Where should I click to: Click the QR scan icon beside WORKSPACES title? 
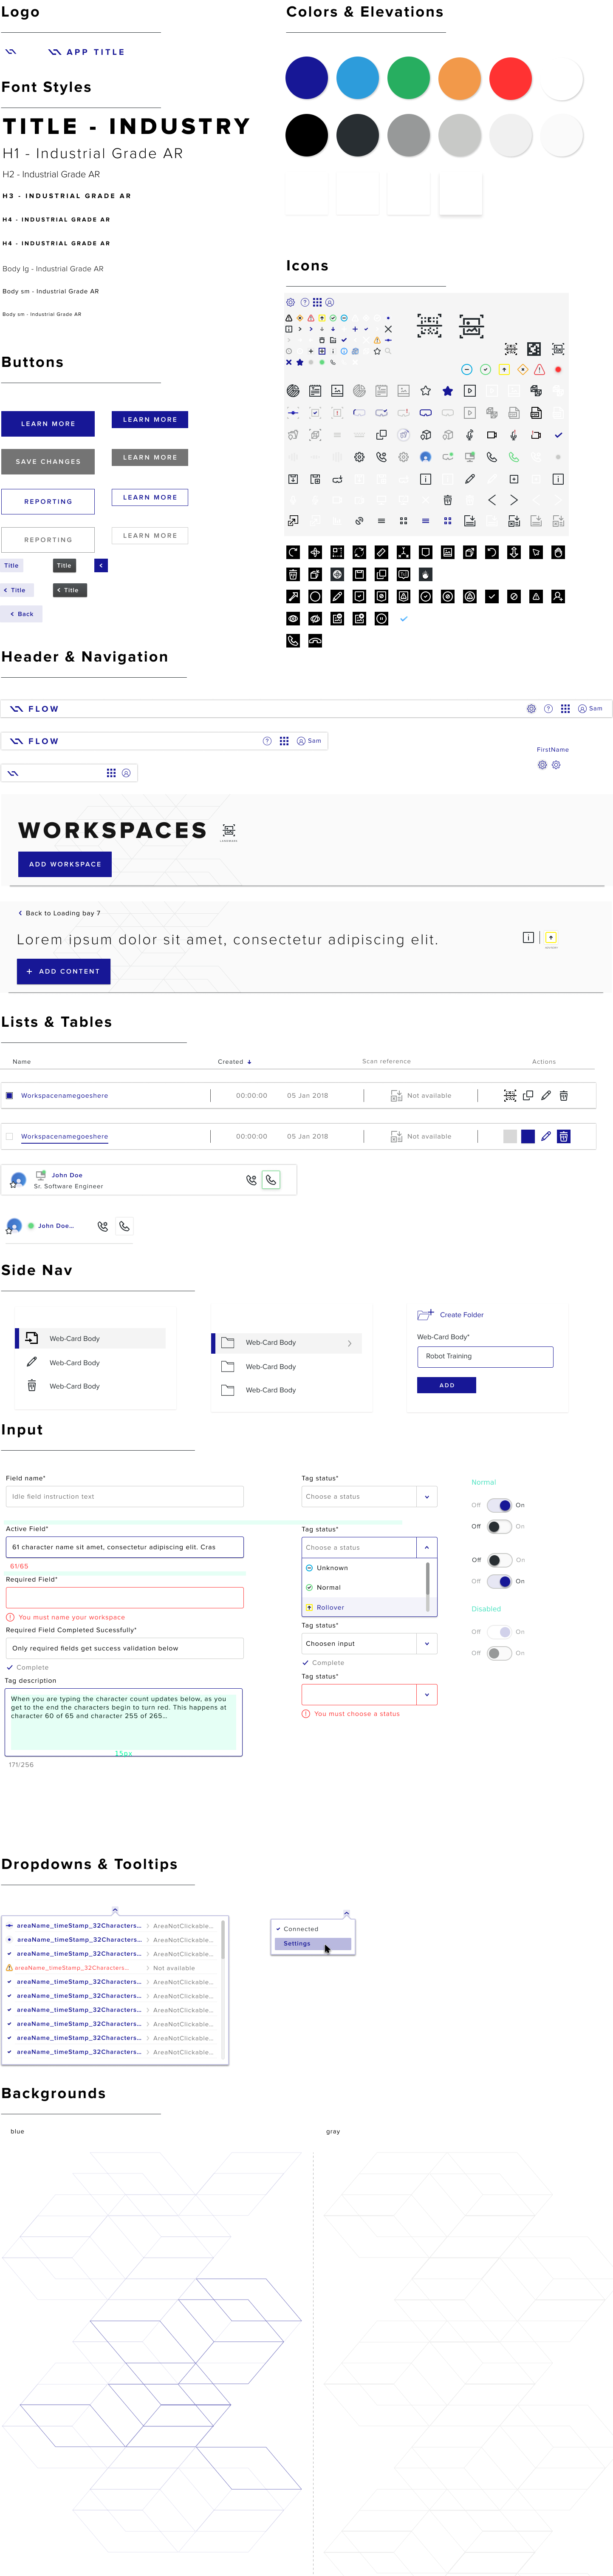[229, 830]
